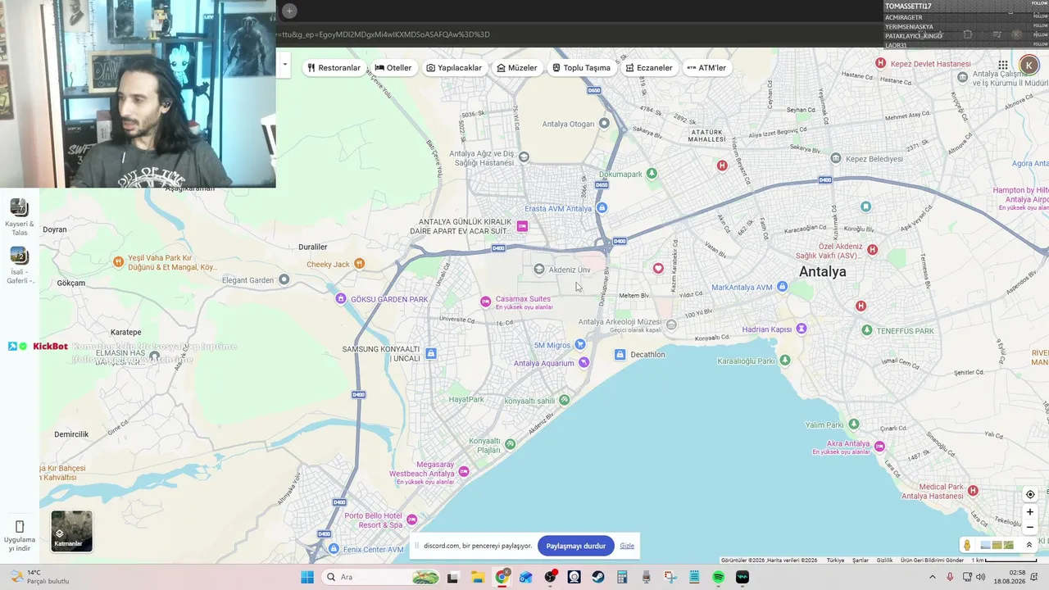Open Kepez Devlet Hastanesi hospital marker
Image resolution: width=1049 pixels, height=590 pixels.
click(x=880, y=63)
